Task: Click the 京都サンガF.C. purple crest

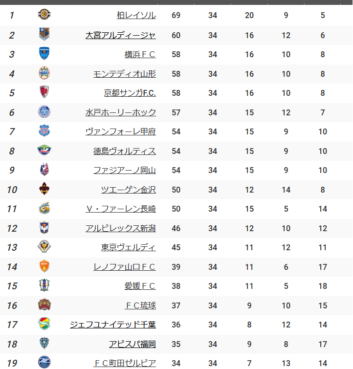Action: (44, 92)
